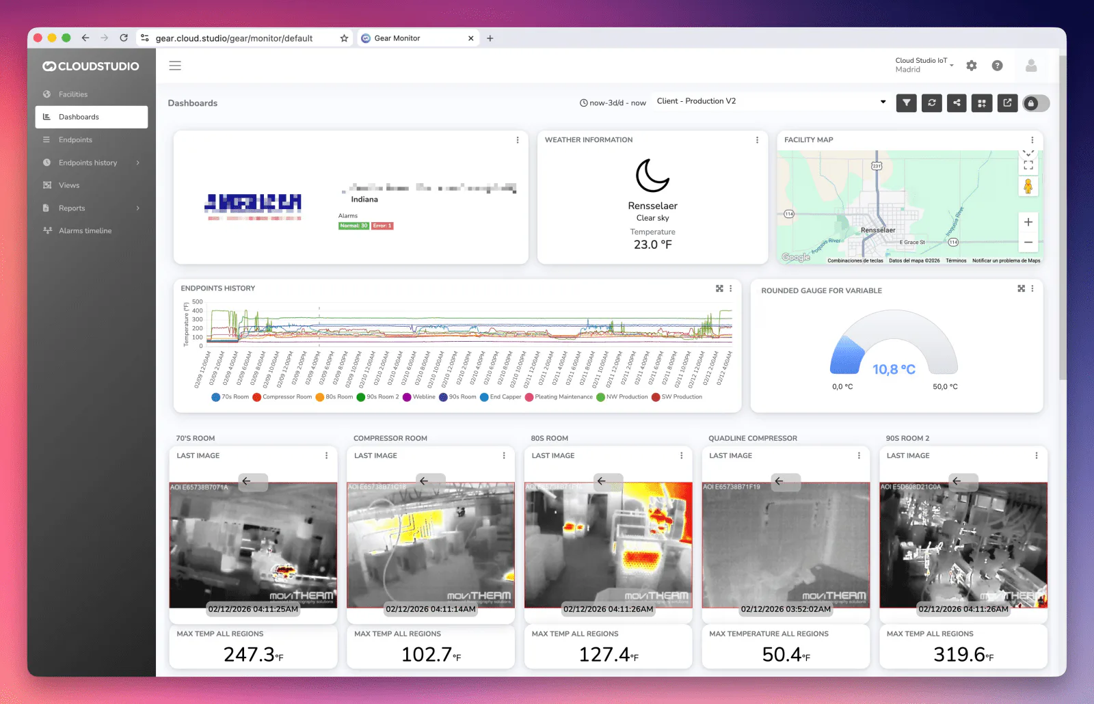Toggle fullscreen on facility map

click(1028, 165)
